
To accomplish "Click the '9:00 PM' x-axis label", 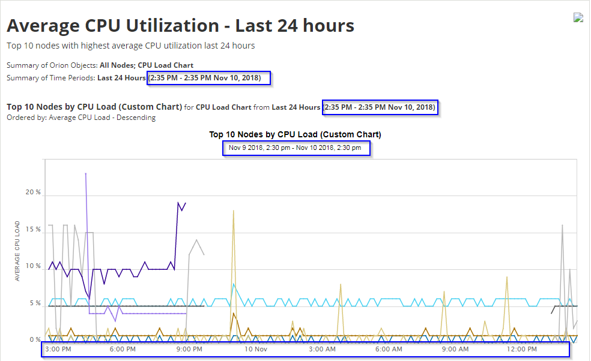I will click(x=189, y=349).
